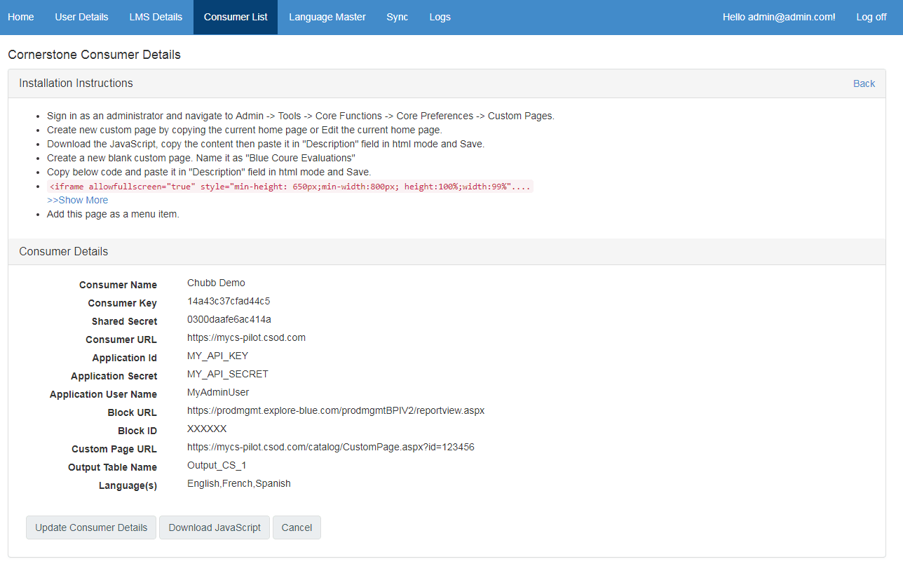Click the Language(s) label

point(128,485)
